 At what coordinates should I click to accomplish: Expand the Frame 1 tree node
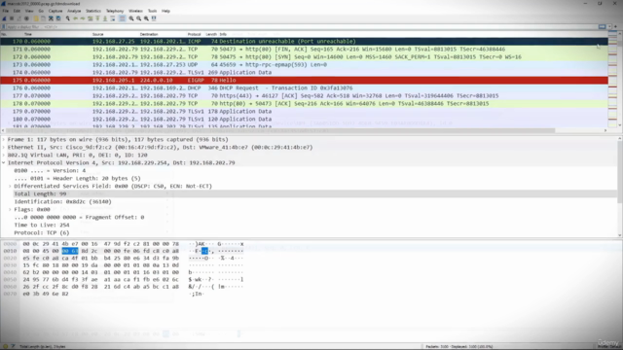coord(4,140)
